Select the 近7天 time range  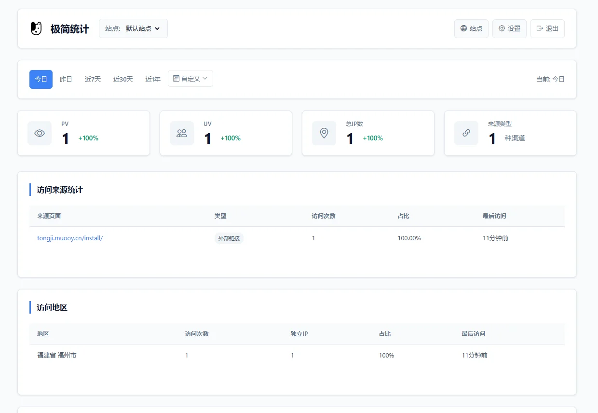tap(93, 79)
